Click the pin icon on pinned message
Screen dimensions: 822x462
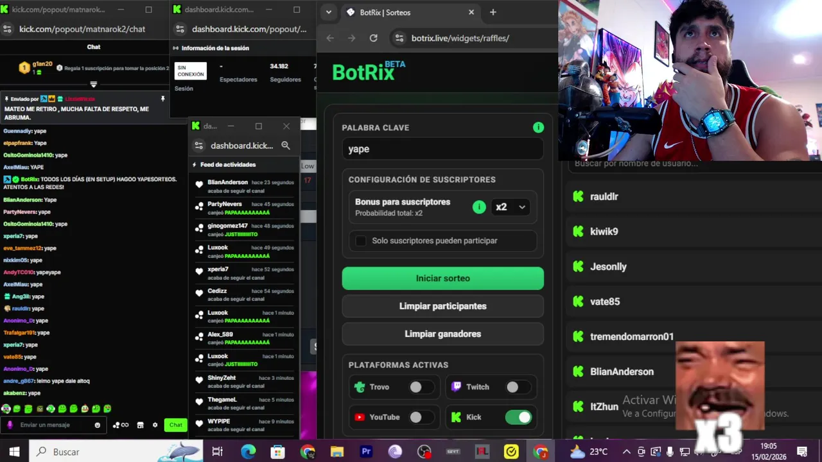coord(162,99)
